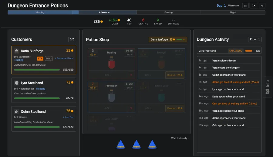Click the Daria Sunforge customer chip in Potion Shop
Screen dimensions: 273x157
coord(168,40)
